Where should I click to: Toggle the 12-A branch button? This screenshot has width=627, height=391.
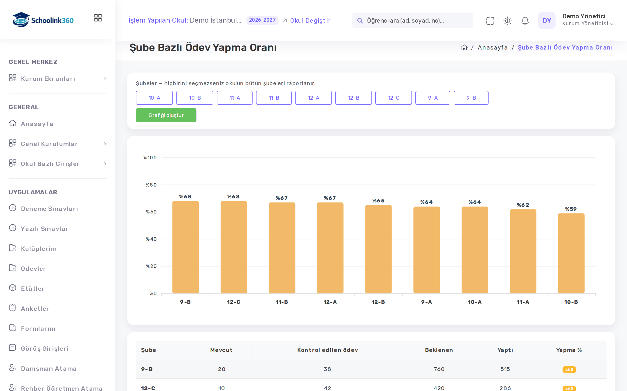click(313, 98)
